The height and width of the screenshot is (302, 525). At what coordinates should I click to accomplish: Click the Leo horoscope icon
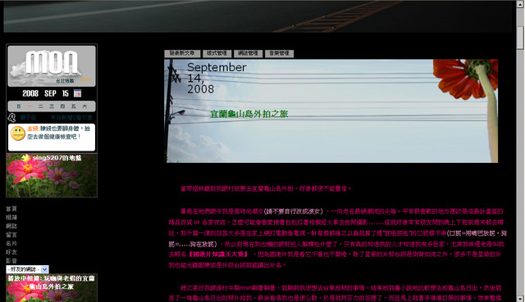pyautogui.click(x=11, y=118)
